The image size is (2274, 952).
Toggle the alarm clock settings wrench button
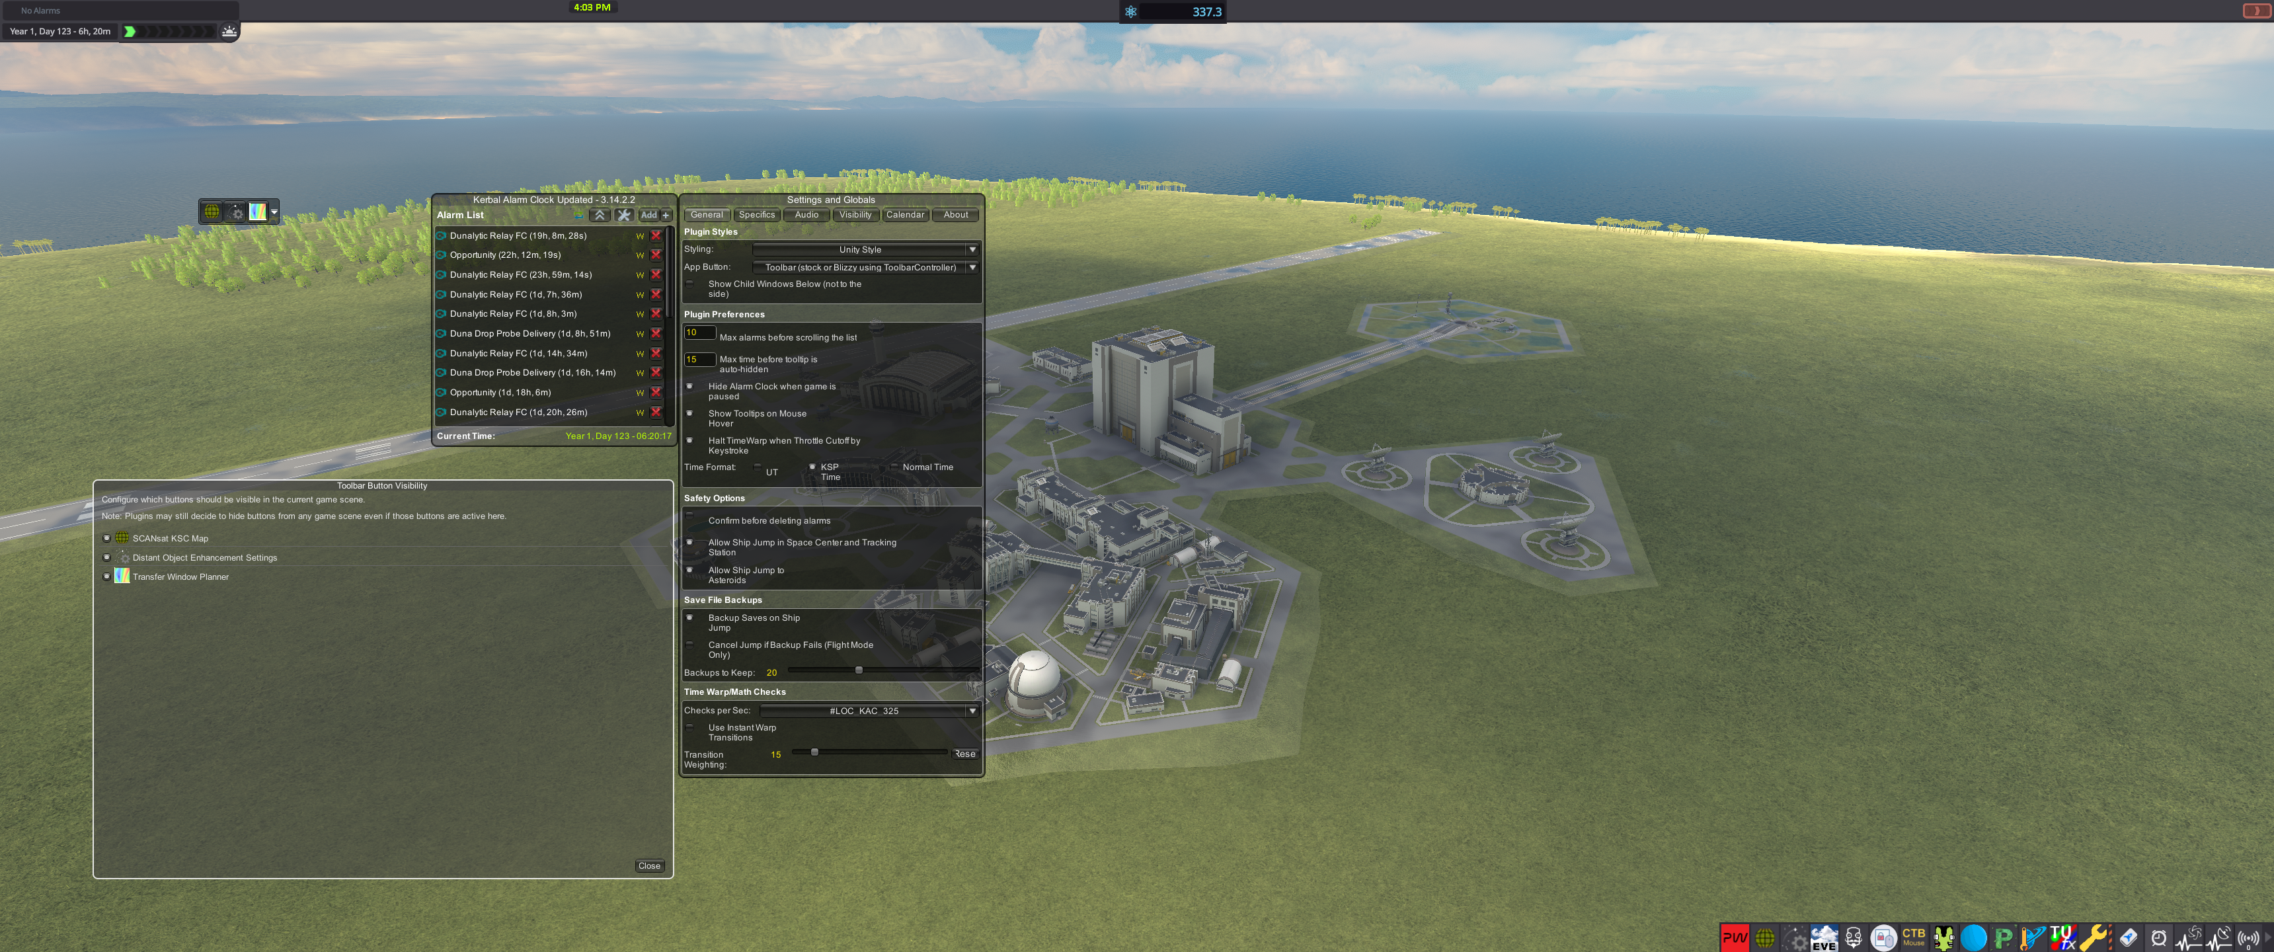(624, 215)
